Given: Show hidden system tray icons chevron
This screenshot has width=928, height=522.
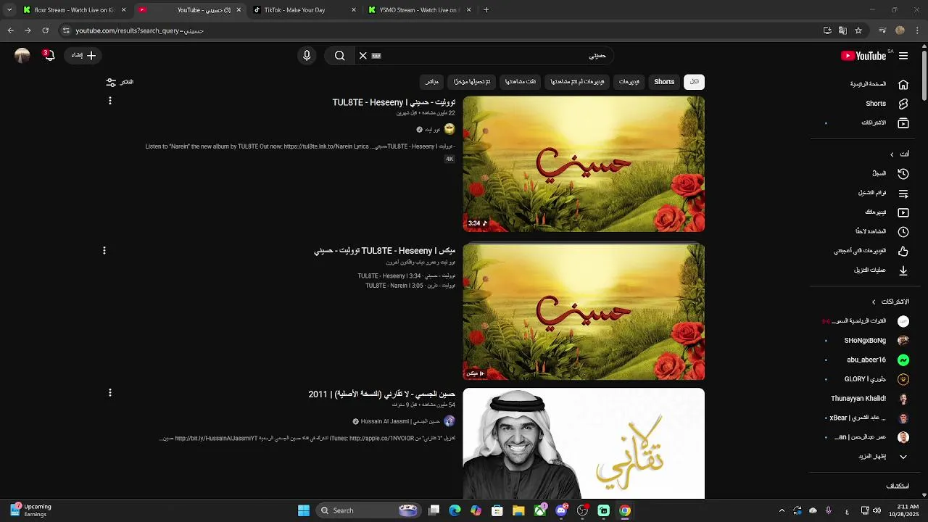Looking at the screenshot, I should [782, 510].
